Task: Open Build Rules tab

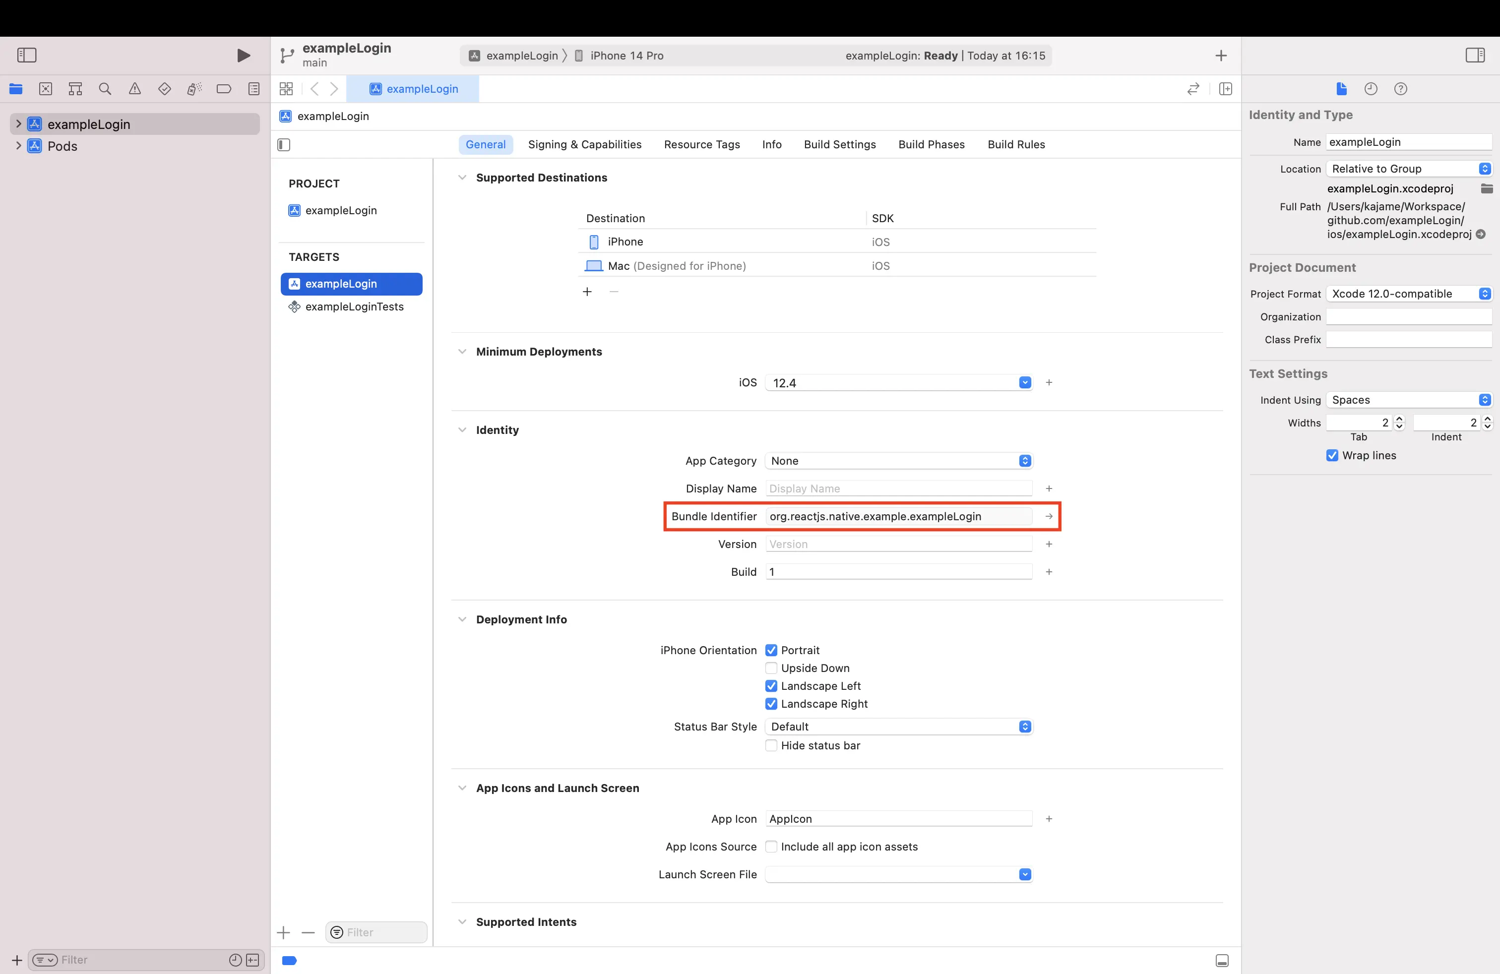Action: [1016, 145]
